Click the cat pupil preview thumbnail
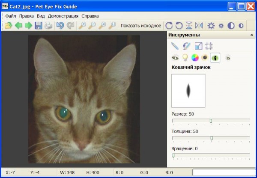257x178 pixels. [x=188, y=91]
